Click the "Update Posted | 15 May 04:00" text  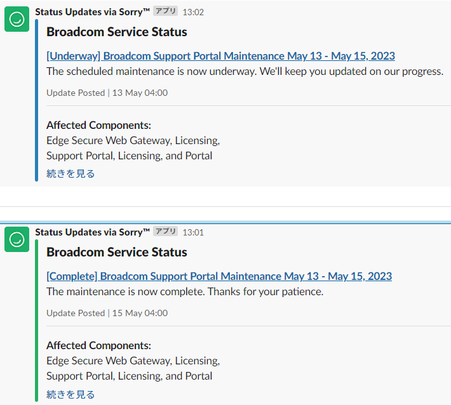[107, 313]
